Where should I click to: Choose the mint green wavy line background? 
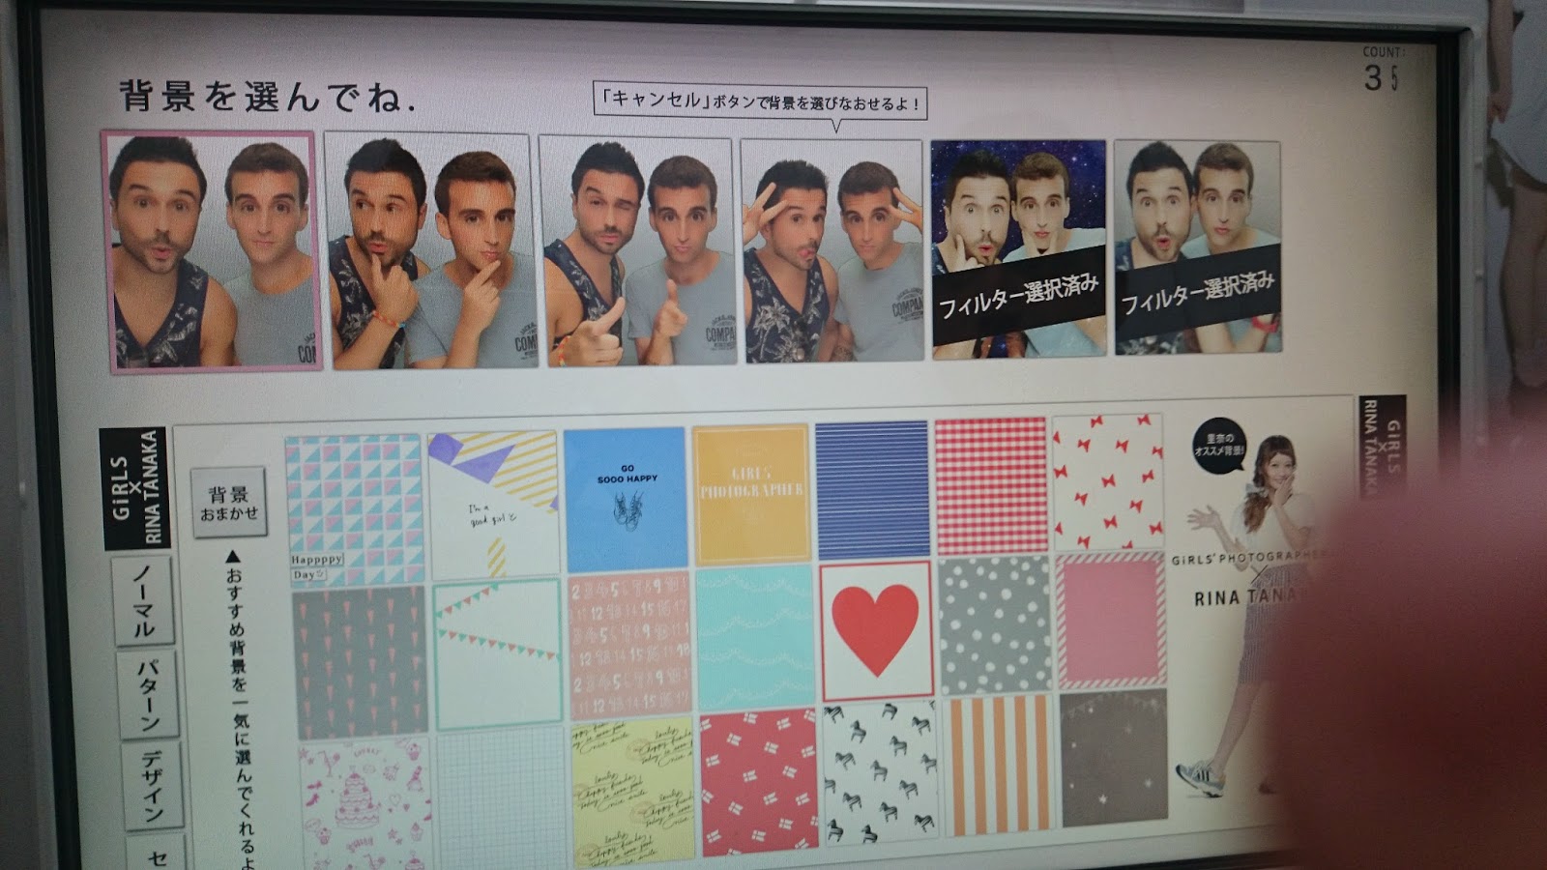(x=756, y=638)
